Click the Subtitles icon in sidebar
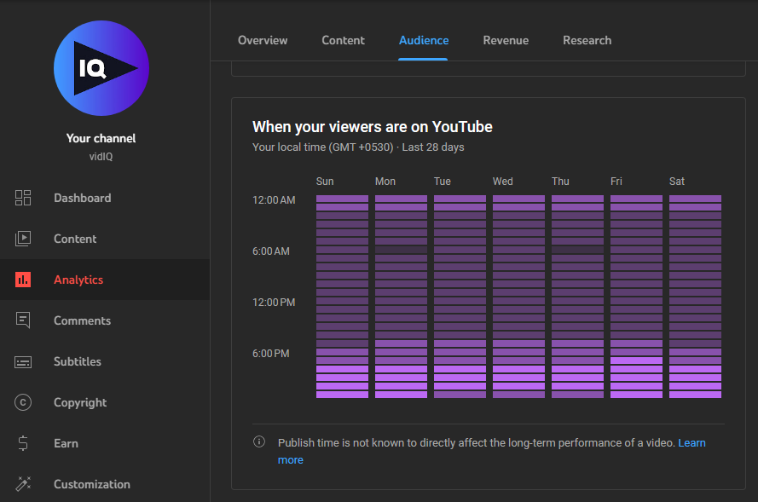This screenshot has width=758, height=502. pyautogui.click(x=23, y=361)
